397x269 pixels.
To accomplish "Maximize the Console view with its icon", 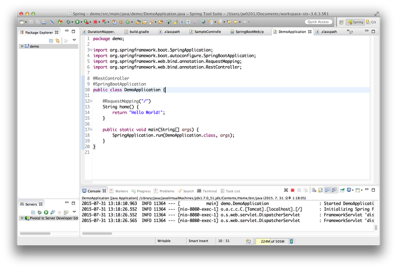I will click(x=373, y=190).
